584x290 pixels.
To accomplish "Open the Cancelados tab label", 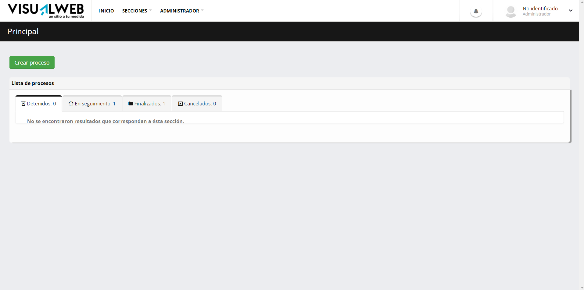I will coord(200,104).
